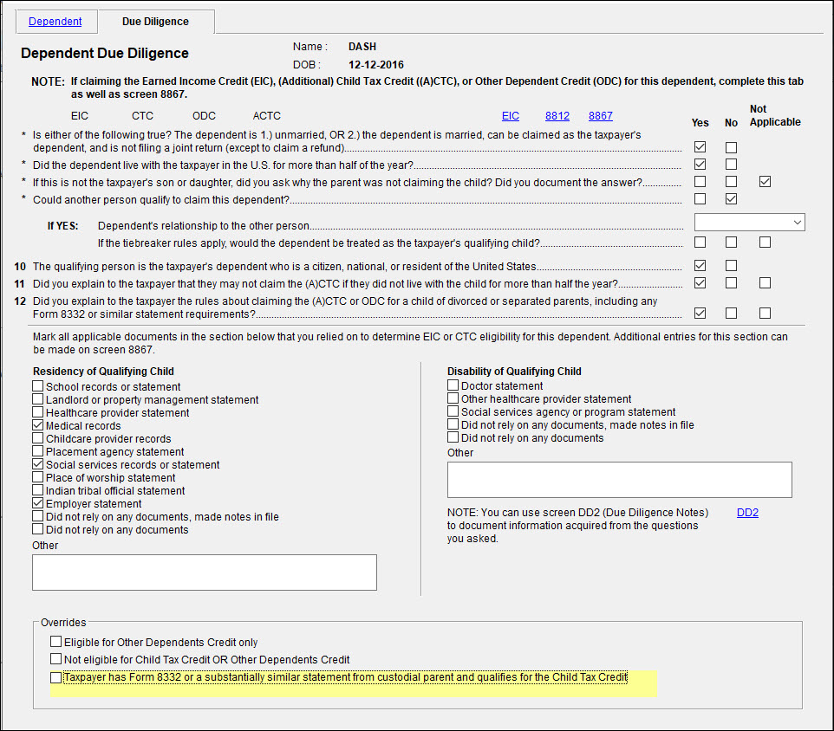
Task: Open the 8867 screen link
Action: pos(601,116)
